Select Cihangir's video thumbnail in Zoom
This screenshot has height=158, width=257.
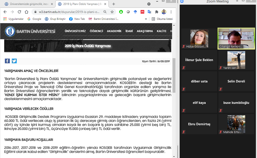pyautogui.click(x=236, y=38)
